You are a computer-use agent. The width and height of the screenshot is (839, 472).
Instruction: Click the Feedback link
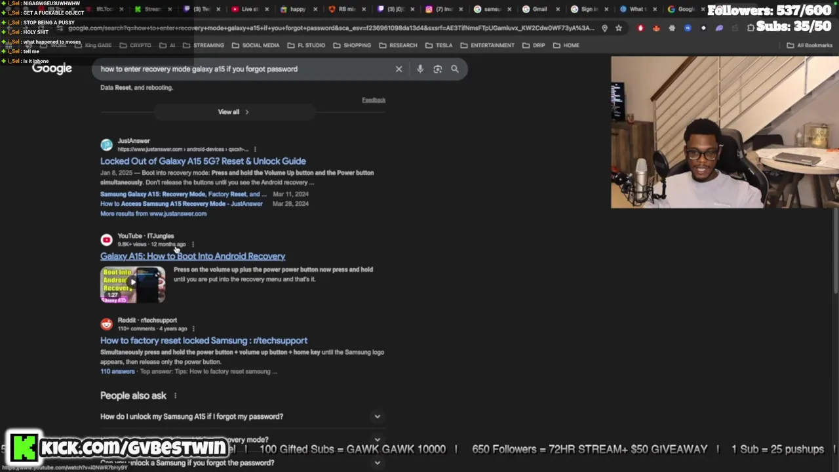click(x=374, y=100)
